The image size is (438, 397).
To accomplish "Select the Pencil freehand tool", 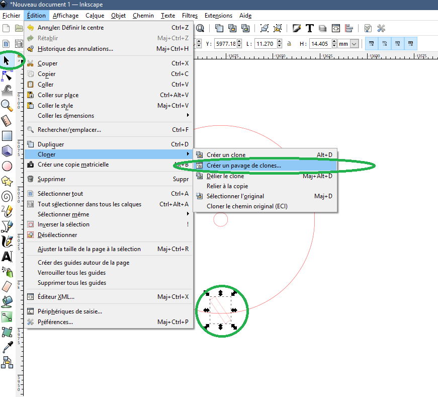I will tap(7, 212).
